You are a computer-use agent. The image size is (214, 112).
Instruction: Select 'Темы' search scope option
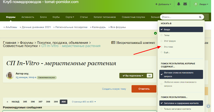pyautogui.click(x=167, y=35)
